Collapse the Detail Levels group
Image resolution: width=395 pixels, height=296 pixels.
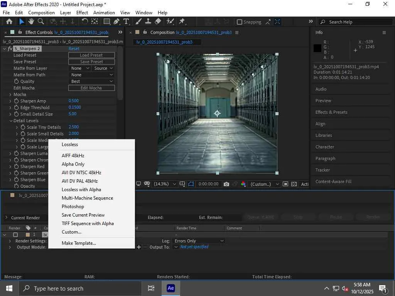(10, 121)
